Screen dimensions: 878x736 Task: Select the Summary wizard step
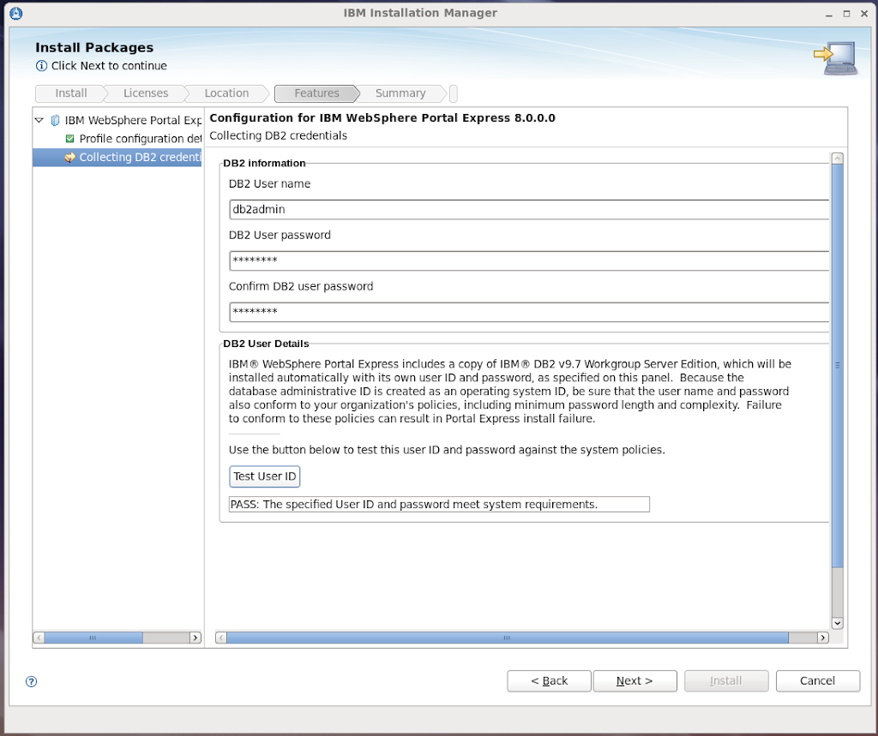[x=400, y=93]
